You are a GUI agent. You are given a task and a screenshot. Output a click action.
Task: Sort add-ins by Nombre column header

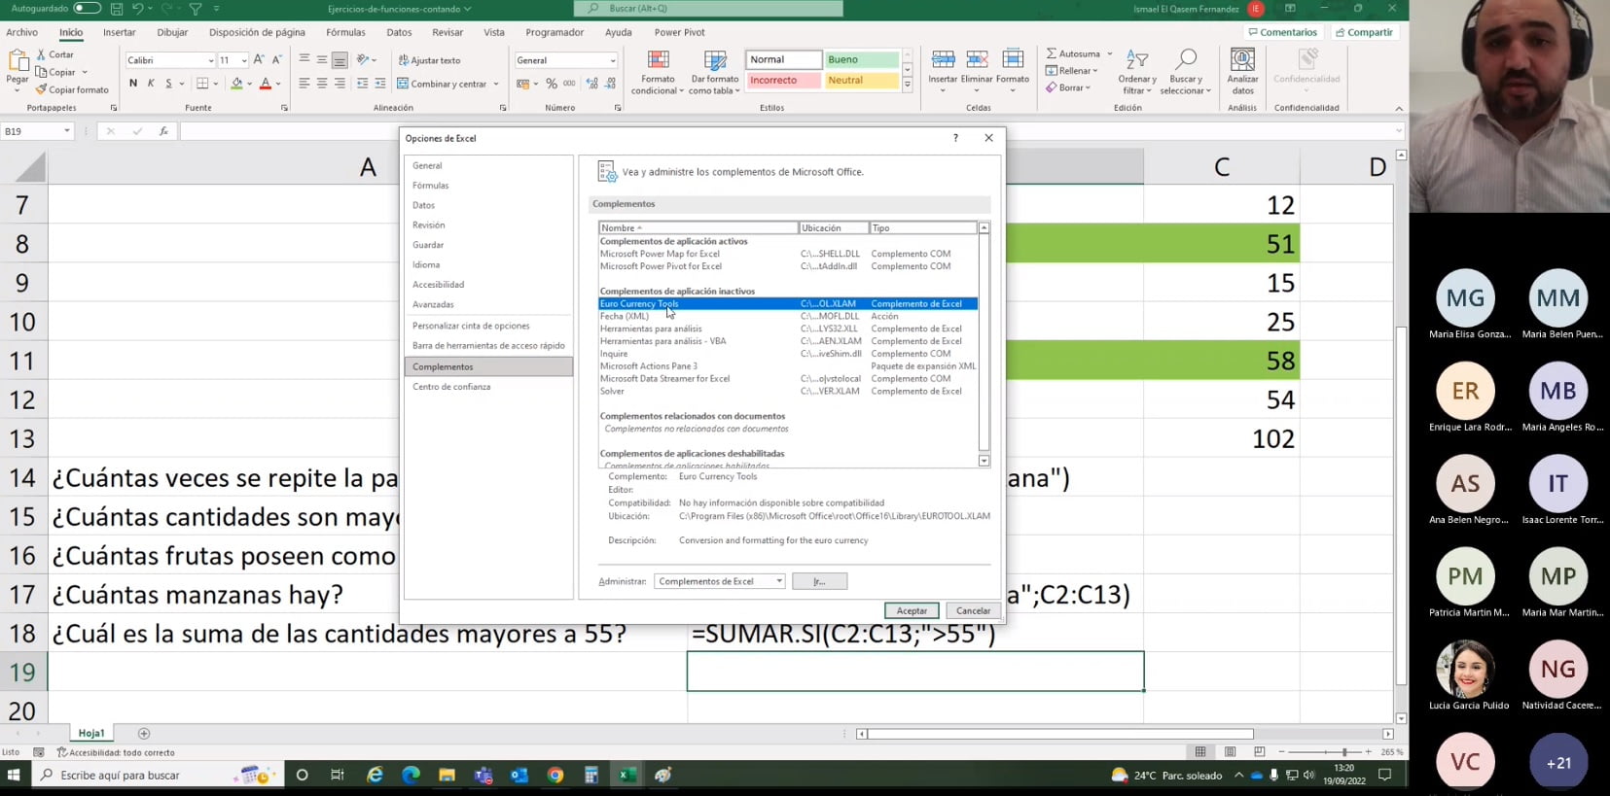tap(698, 227)
